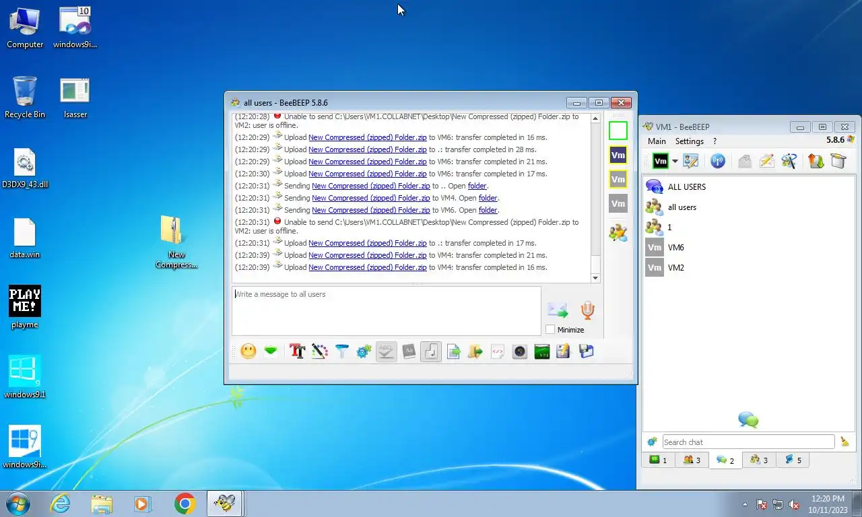The width and height of the screenshot is (862, 517).
Task: Switch to the chat bubbles tab labeled 2
Action: (x=725, y=460)
